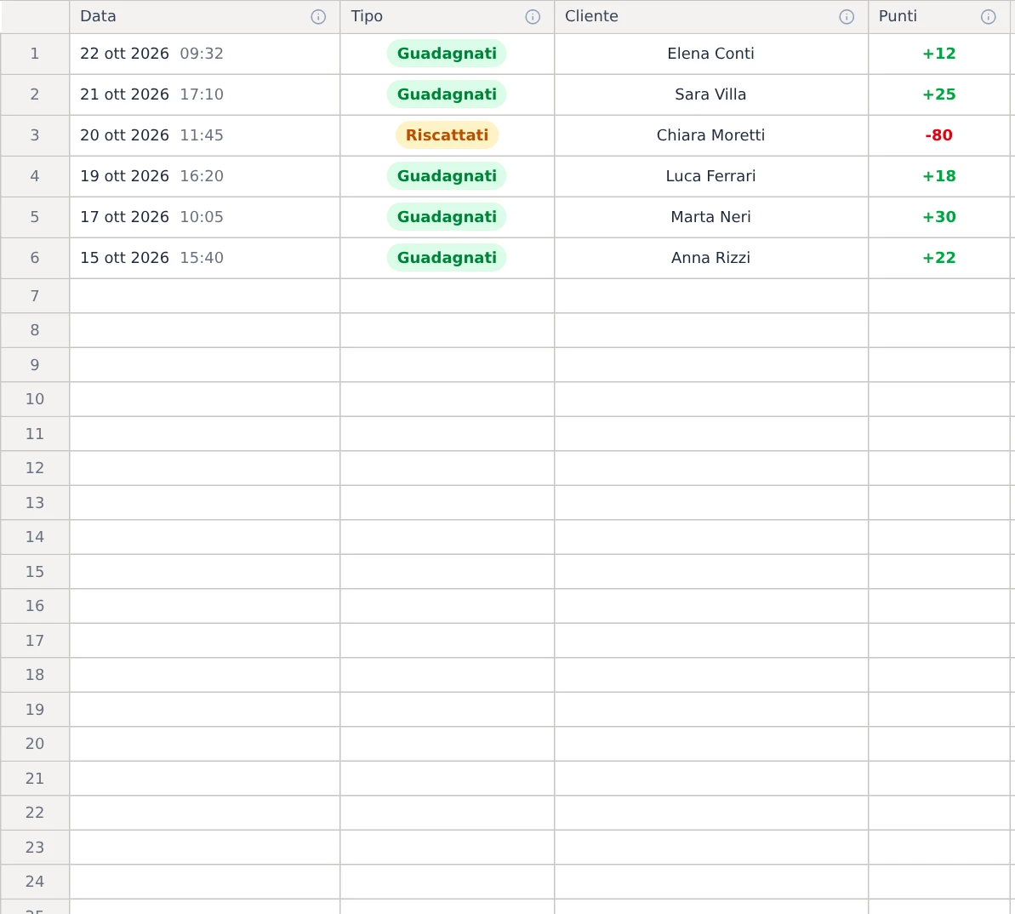Click the date 19 ott 2026 16:20
Screen dimensions: 1015x914
pyautogui.click(x=151, y=176)
